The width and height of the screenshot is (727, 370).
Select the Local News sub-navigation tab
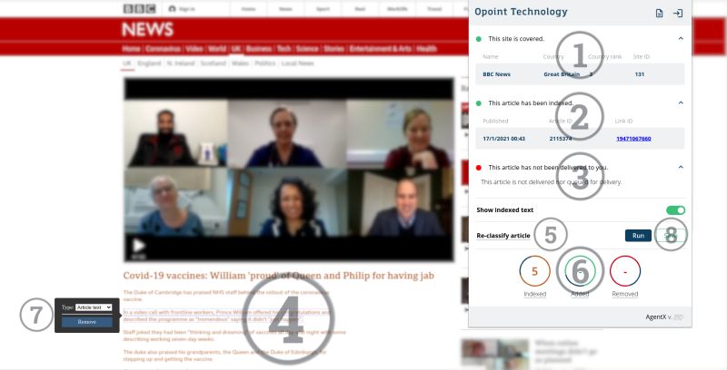coord(298,63)
